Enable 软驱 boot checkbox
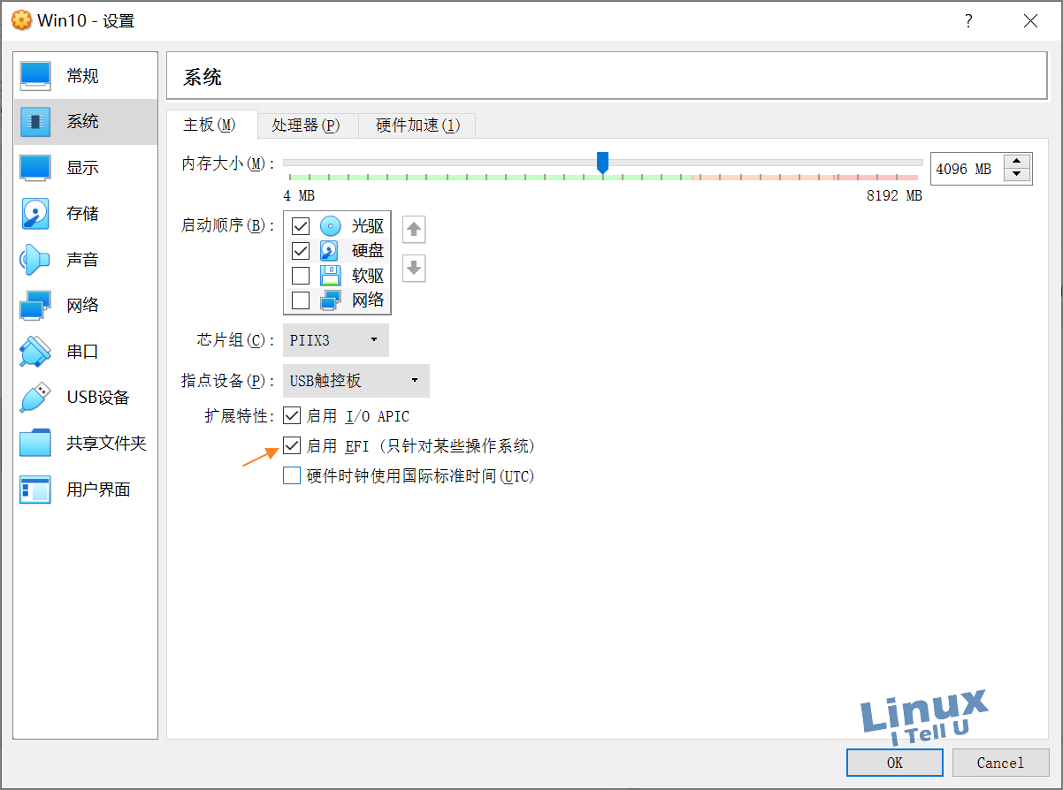This screenshot has height=790, width=1063. click(301, 276)
